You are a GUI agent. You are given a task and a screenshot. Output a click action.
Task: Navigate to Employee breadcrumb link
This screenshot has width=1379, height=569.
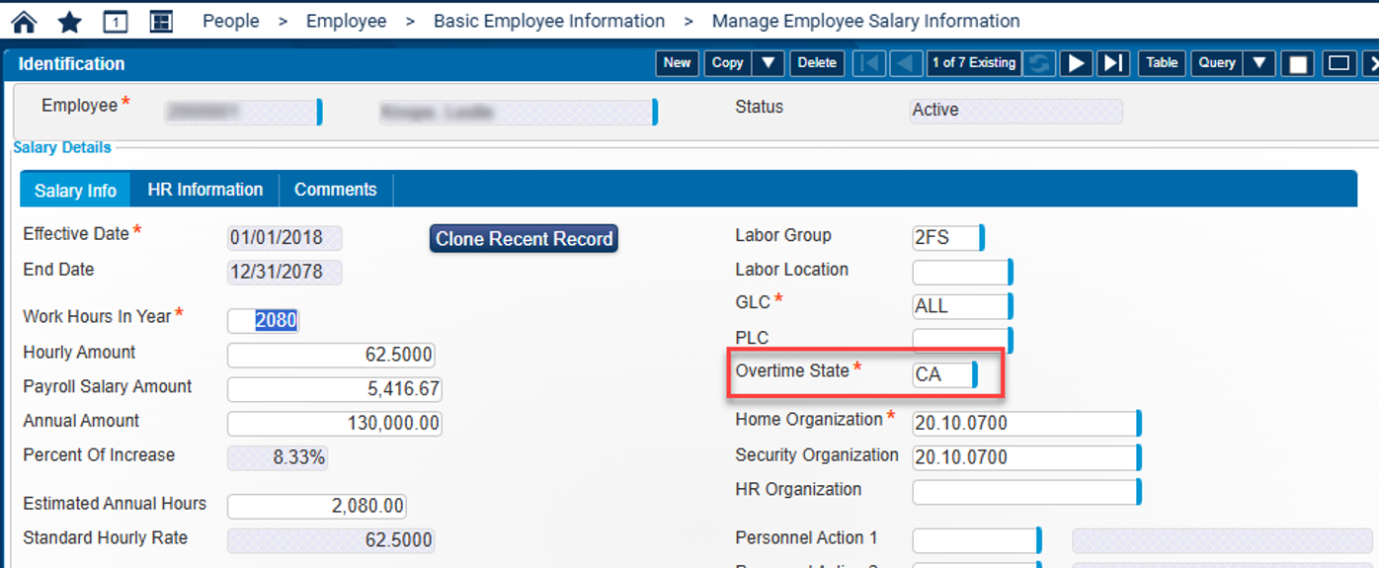[346, 20]
